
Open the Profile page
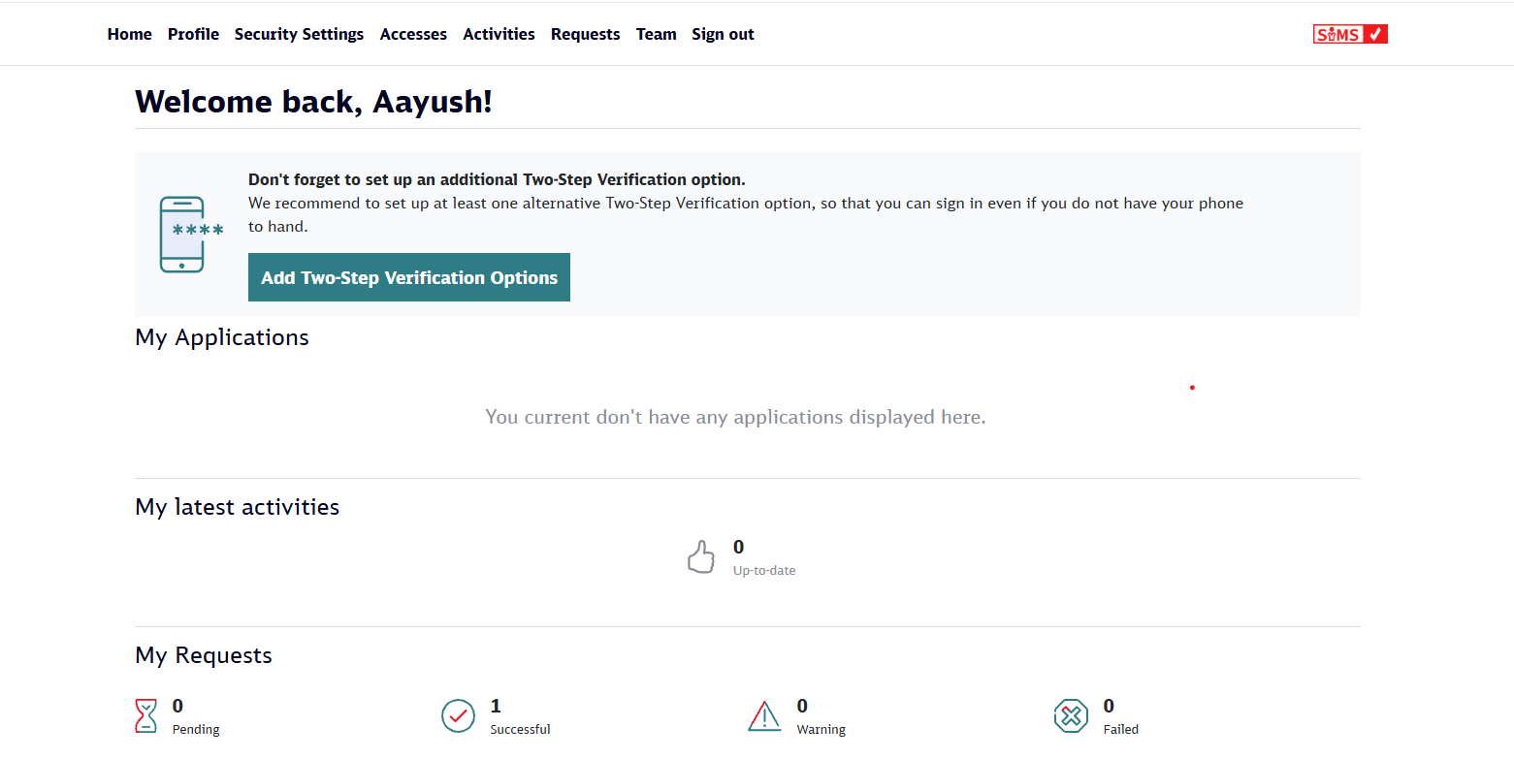click(193, 34)
